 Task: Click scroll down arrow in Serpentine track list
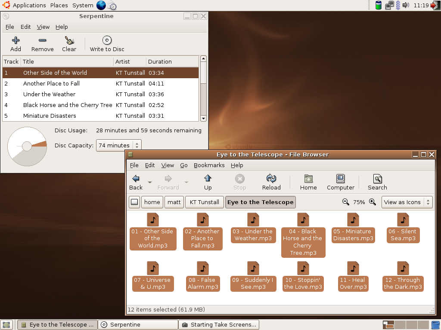point(203,118)
